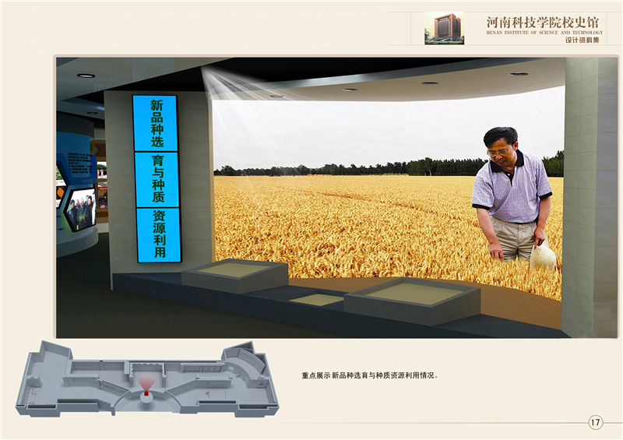Select the left display case on platform
This screenshot has width=623, height=440.
click(234, 275)
